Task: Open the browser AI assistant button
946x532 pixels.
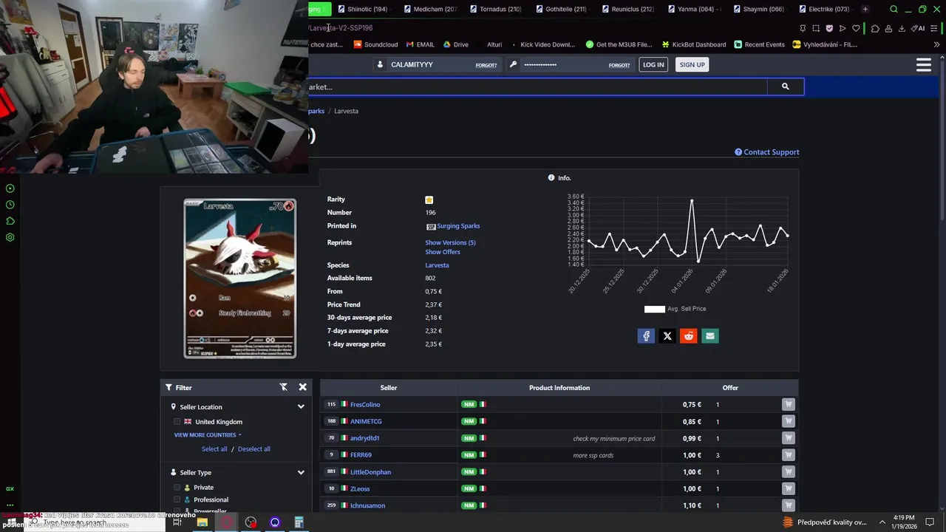Action: tap(919, 28)
